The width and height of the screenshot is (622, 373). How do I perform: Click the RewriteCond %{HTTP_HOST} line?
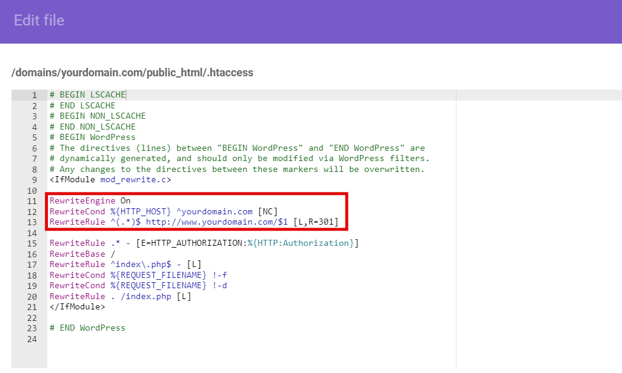(164, 211)
